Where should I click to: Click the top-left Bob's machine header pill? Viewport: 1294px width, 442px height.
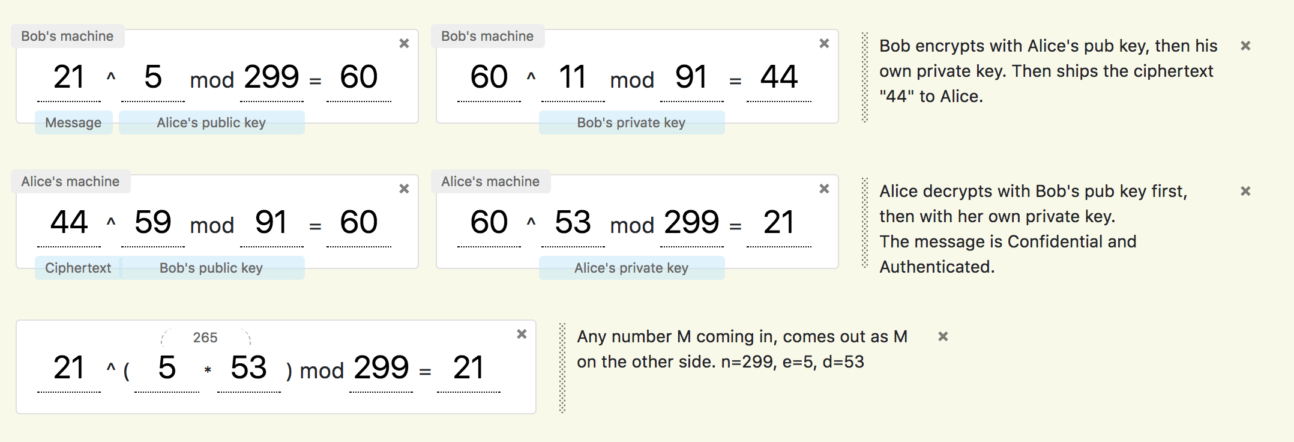coord(67,36)
